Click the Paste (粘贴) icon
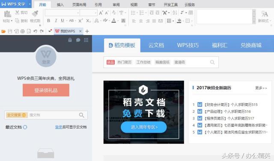The image size is (274, 161). (8, 14)
